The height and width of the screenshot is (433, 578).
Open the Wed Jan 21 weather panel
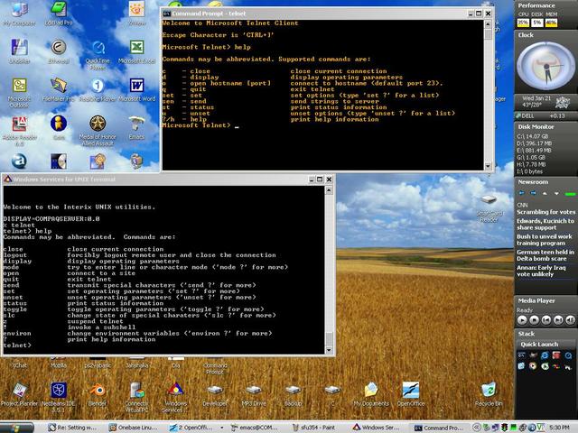point(545,102)
